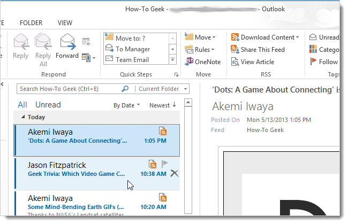The width and height of the screenshot is (348, 224).
Task: Open the More respond actions dropdown
Action: 88,58
